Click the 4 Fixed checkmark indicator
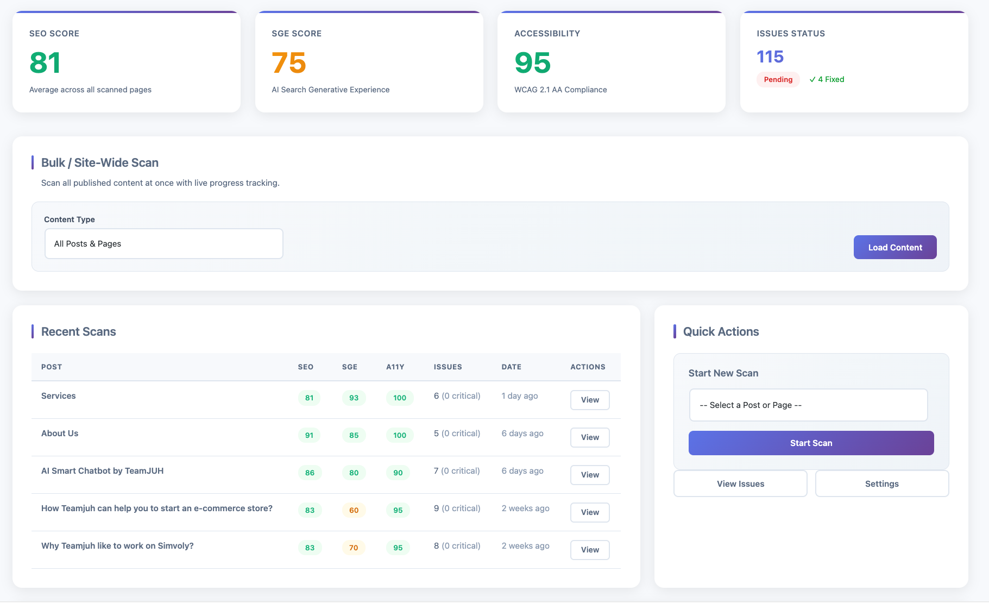 (827, 79)
